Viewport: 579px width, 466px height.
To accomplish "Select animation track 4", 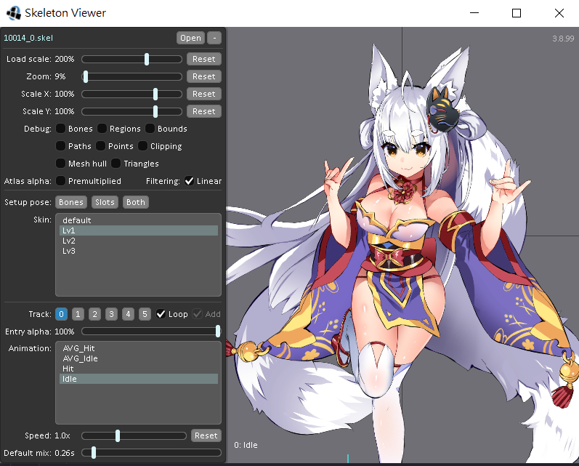I will point(128,314).
